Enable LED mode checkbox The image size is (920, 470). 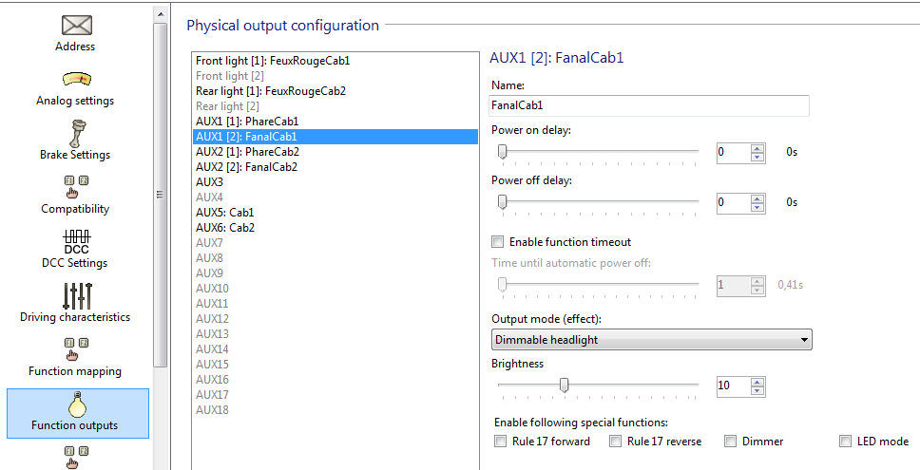click(x=846, y=442)
